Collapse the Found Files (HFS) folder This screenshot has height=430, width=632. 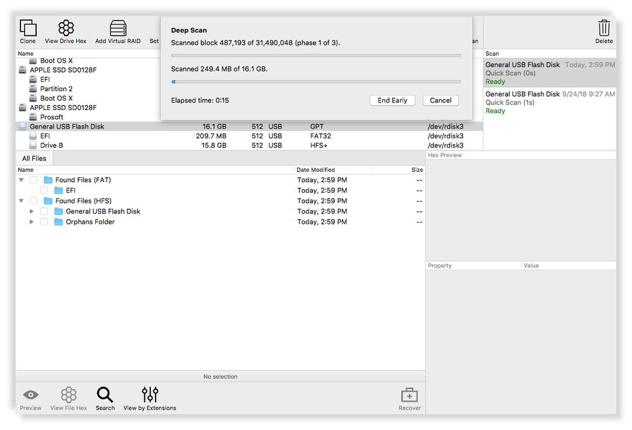(21, 200)
